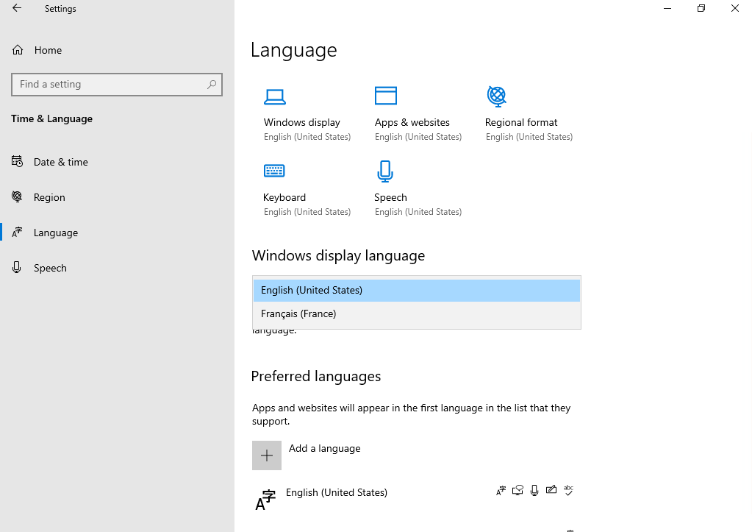Screen dimensions: 752x532
Task: Click the Windows display language heading
Action: point(338,255)
